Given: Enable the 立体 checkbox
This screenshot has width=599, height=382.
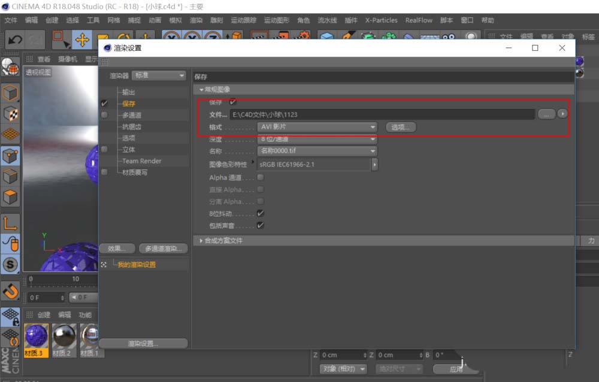Looking at the screenshot, I should [104, 149].
